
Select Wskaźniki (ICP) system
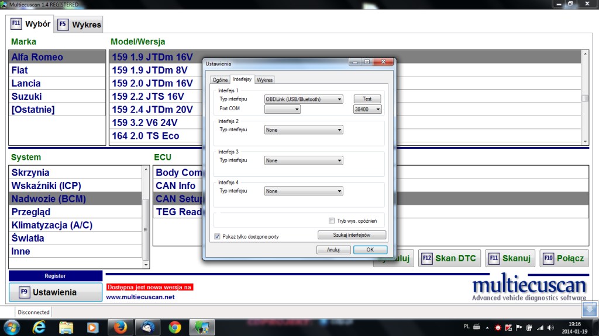click(75, 185)
